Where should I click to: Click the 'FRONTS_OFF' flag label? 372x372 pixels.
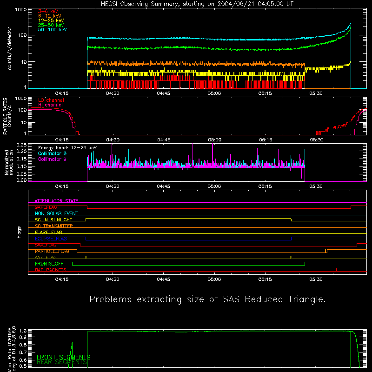tap(49, 264)
